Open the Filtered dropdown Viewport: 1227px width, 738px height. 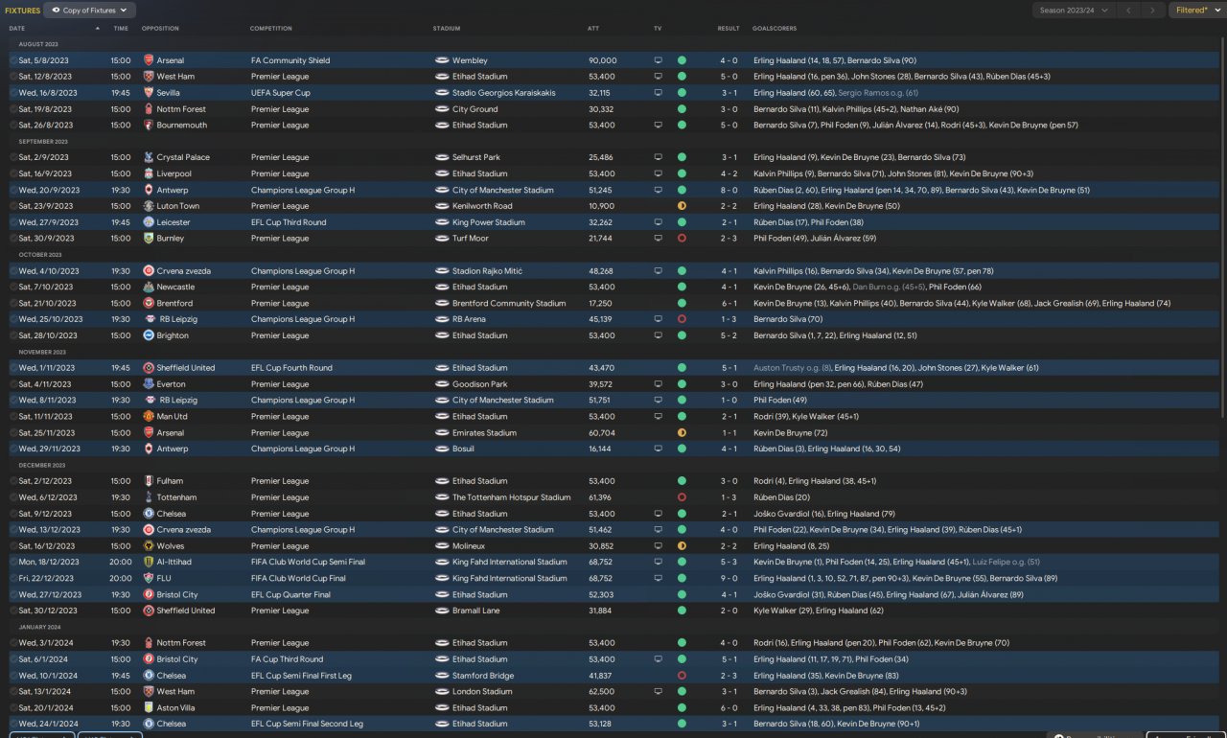point(1196,11)
